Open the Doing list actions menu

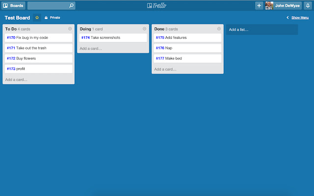(x=144, y=29)
